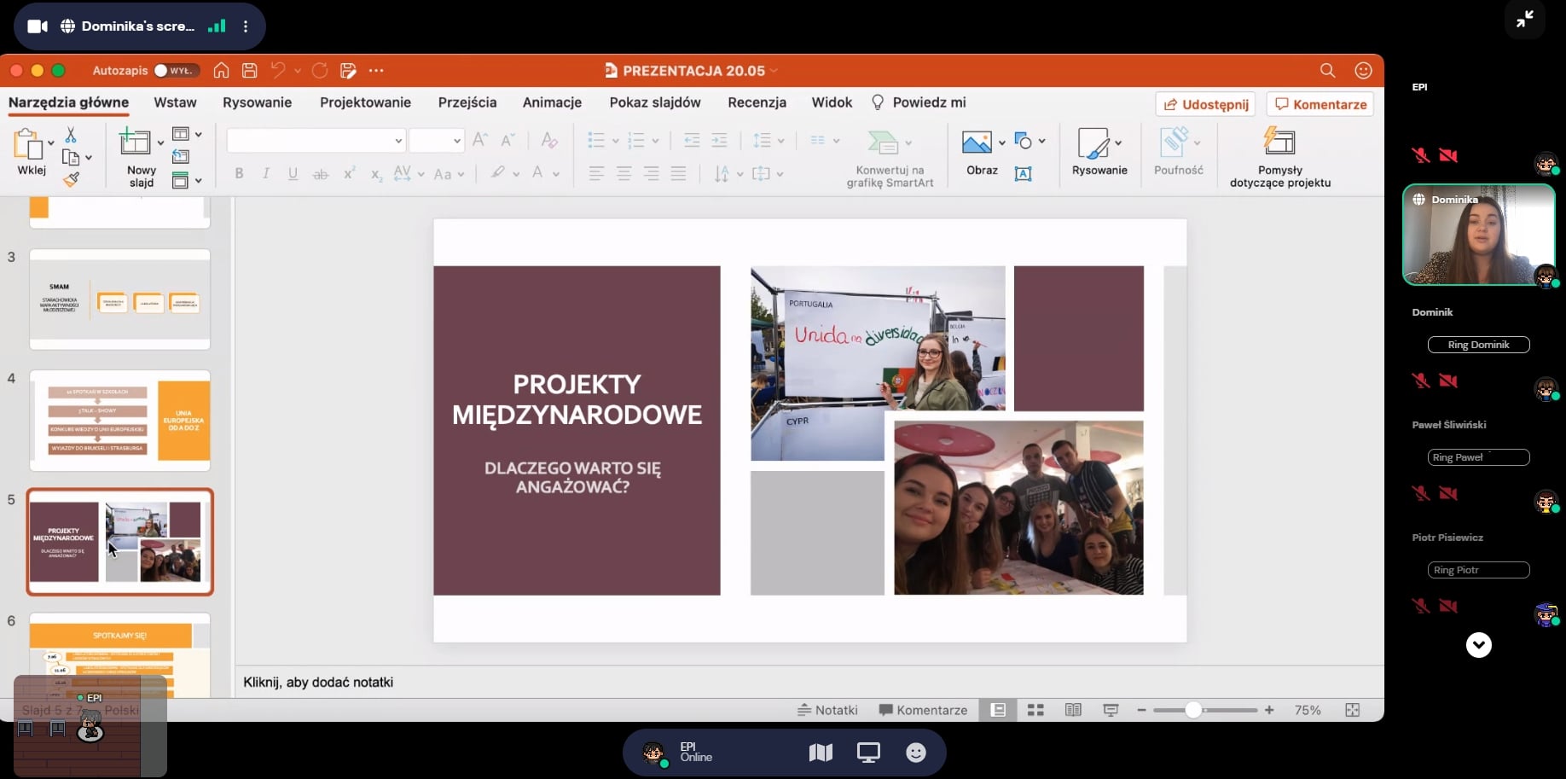Toggle the Autozapis switch
1566x779 pixels.
[177, 71]
